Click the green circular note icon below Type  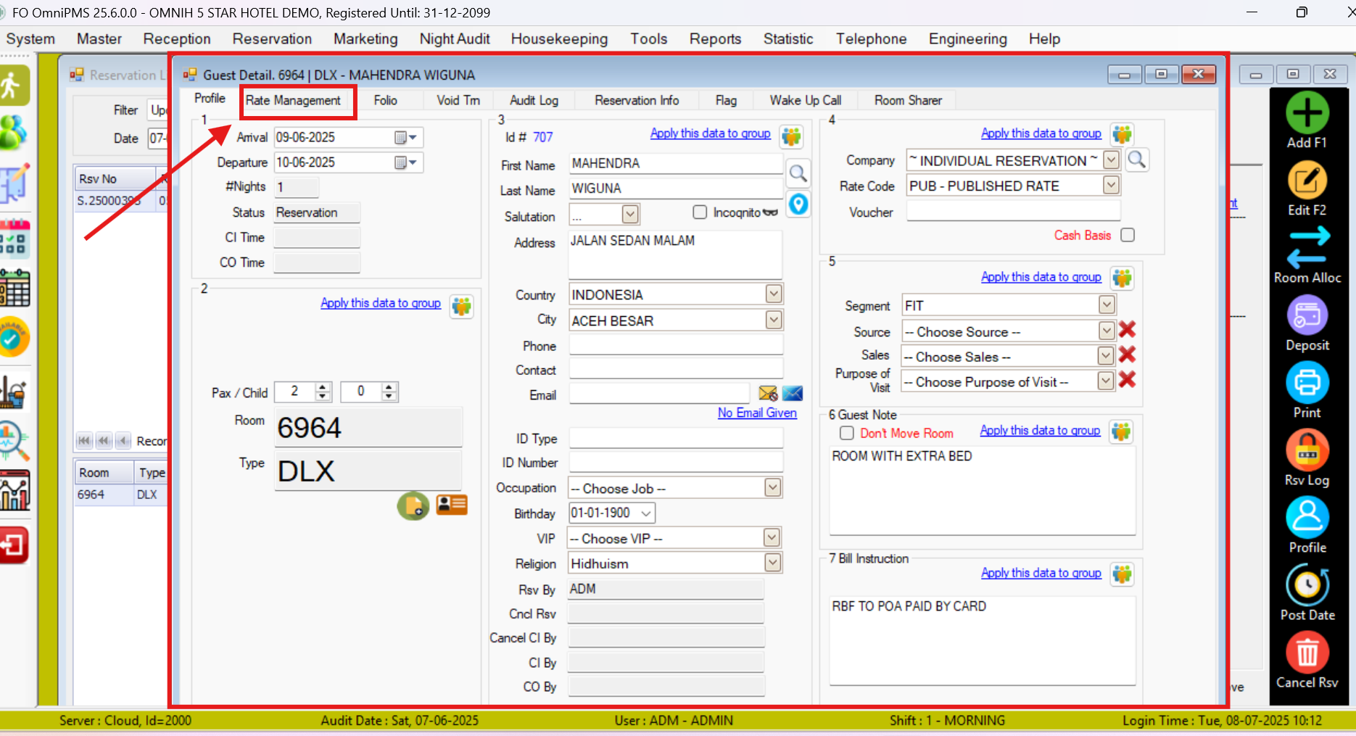click(413, 505)
